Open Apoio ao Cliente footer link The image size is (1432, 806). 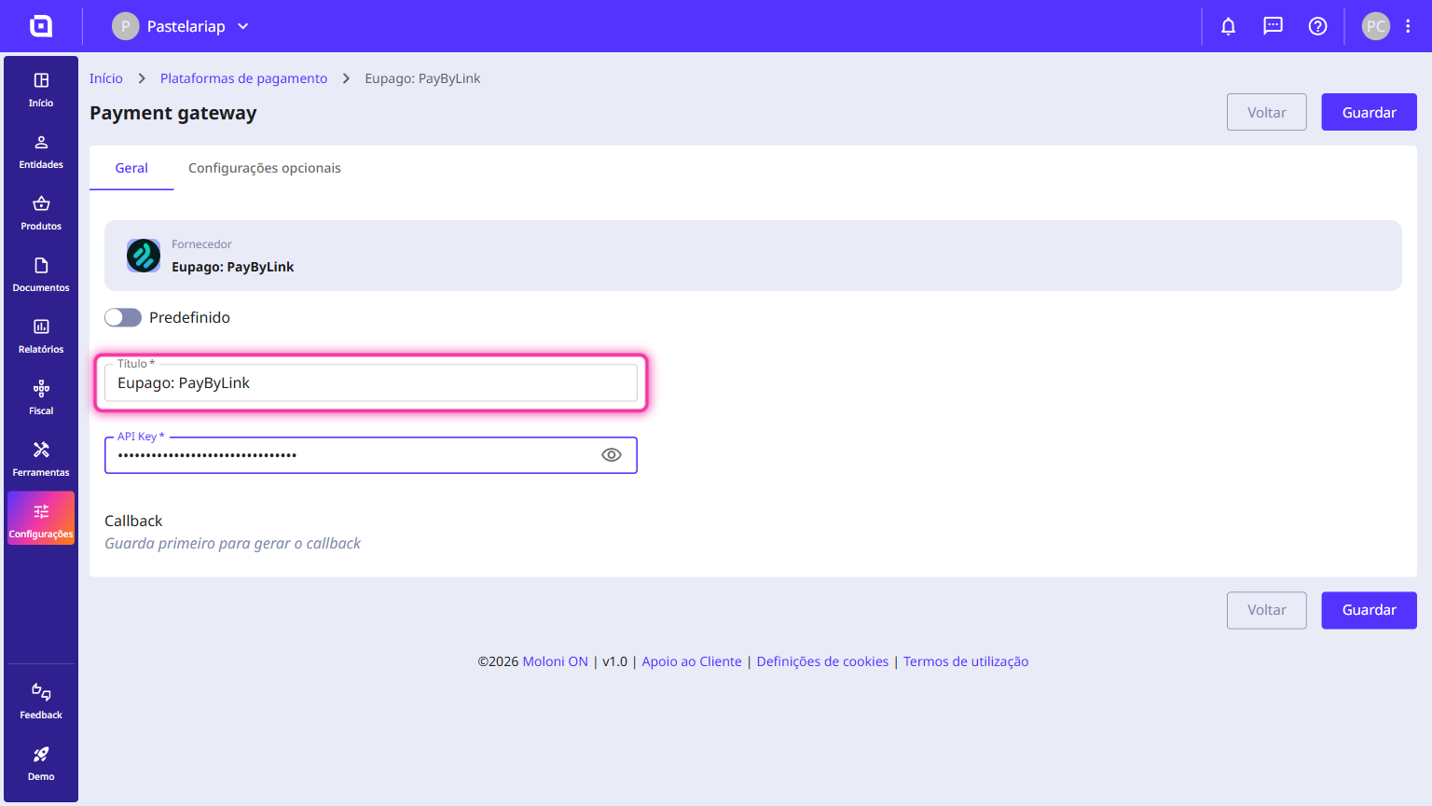(692, 661)
